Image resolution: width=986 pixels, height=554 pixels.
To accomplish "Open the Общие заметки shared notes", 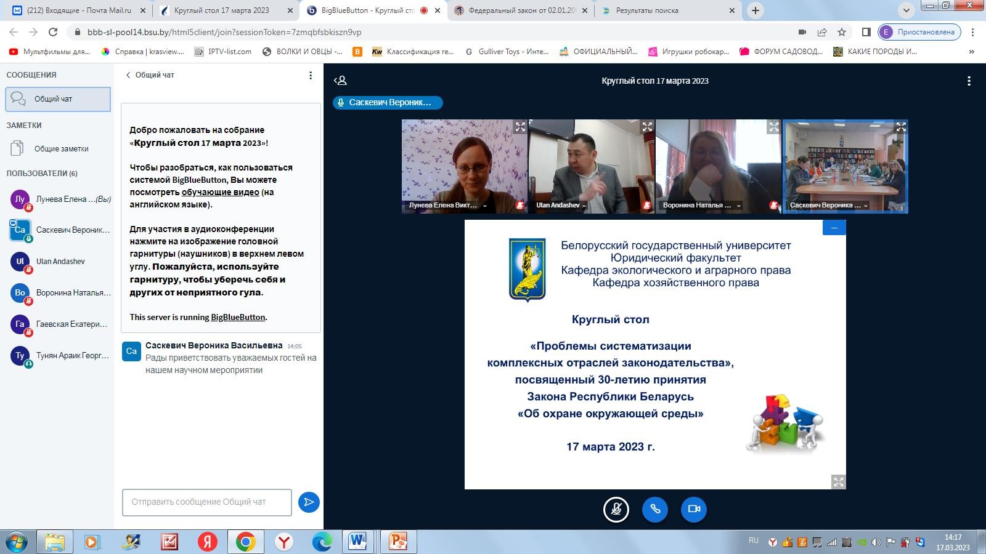I will pos(61,148).
